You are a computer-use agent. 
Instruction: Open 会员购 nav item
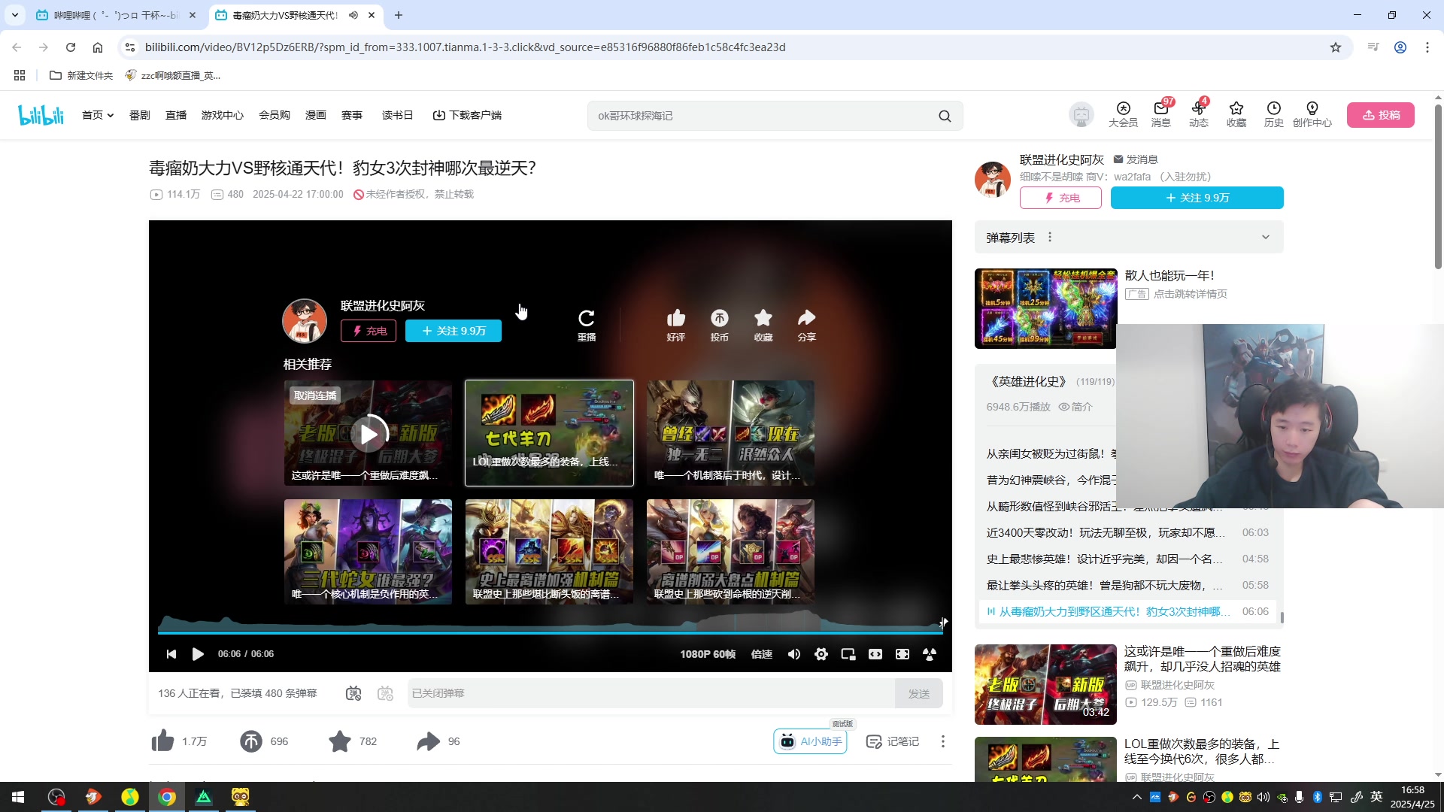(x=275, y=115)
